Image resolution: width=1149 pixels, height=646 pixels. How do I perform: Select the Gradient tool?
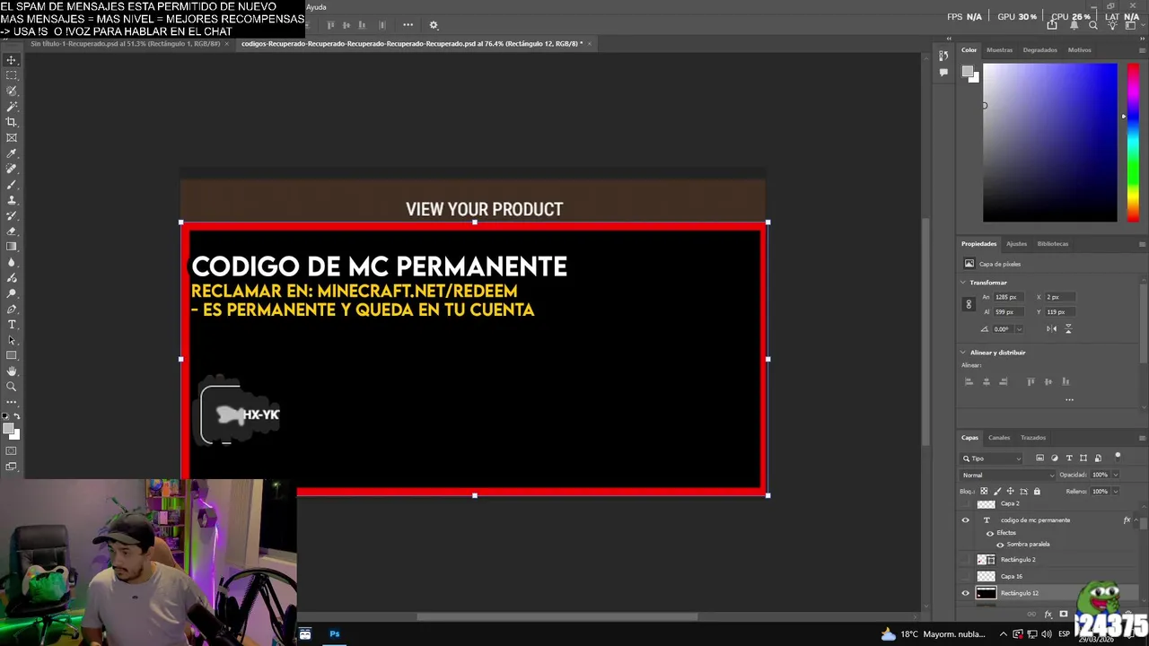coord(12,246)
